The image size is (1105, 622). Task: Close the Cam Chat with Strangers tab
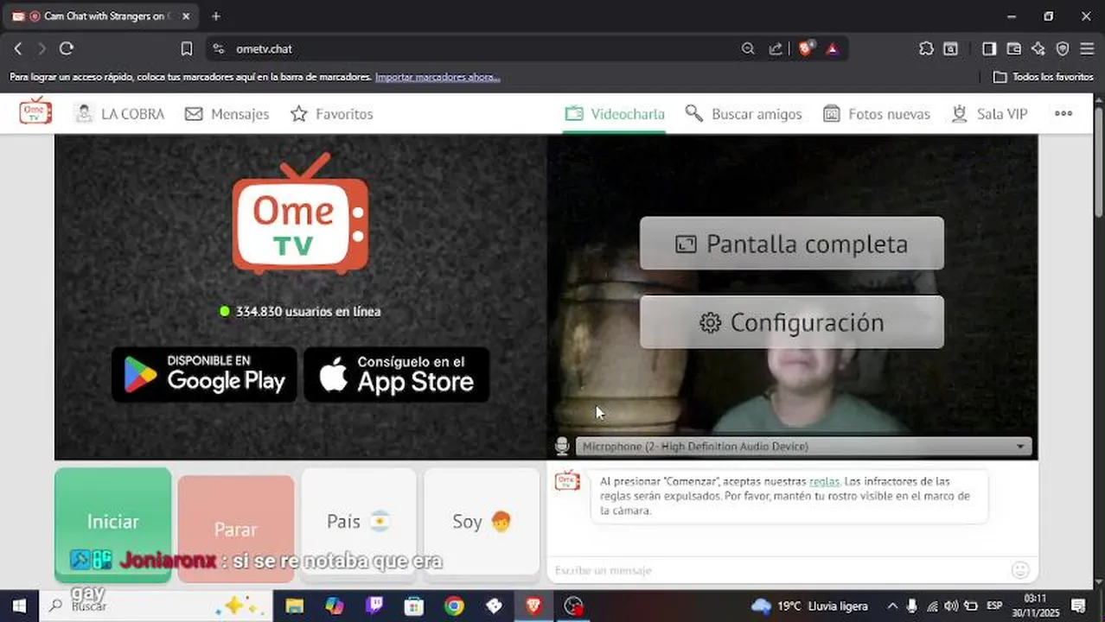(185, 16)
